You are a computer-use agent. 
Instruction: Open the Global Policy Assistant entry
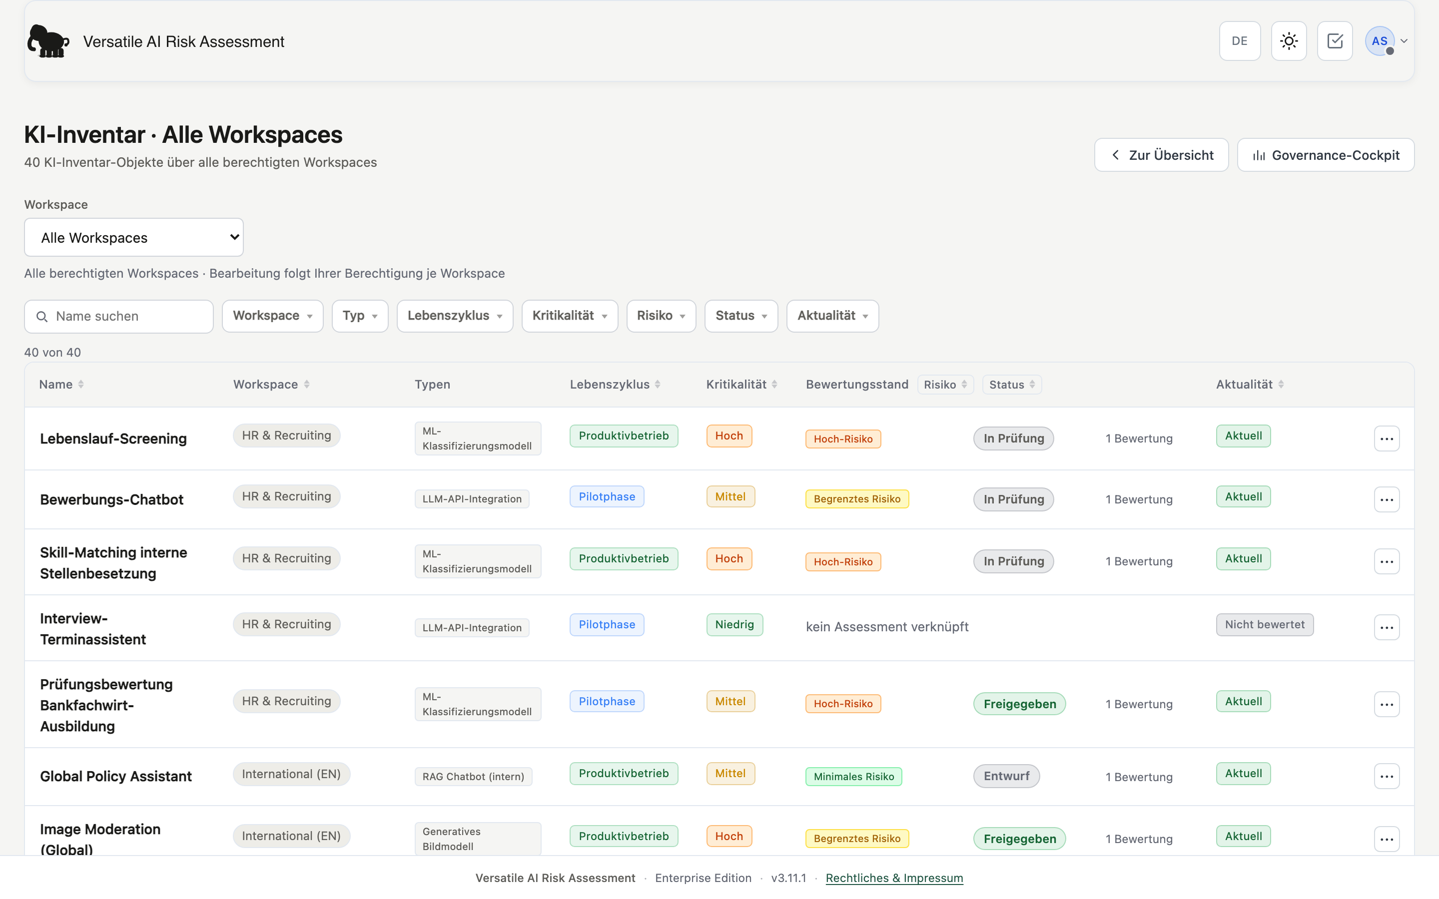point(116,777)
